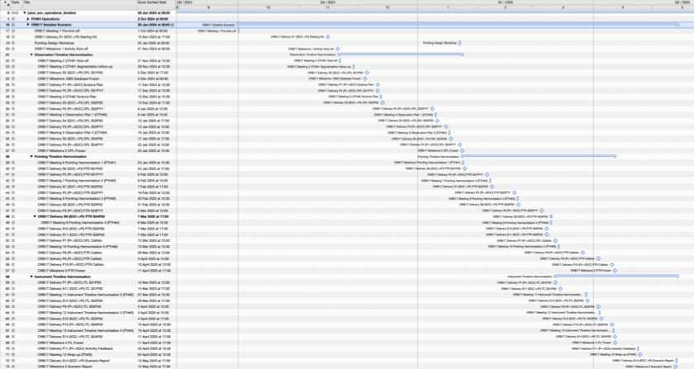Click the Traits column header

(14, 3)
